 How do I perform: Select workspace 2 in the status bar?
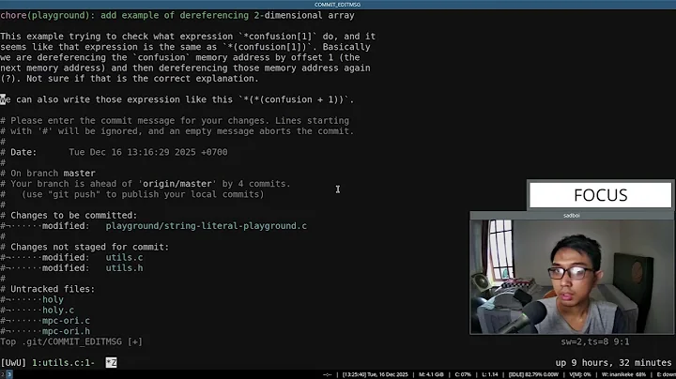pos(2,374)
